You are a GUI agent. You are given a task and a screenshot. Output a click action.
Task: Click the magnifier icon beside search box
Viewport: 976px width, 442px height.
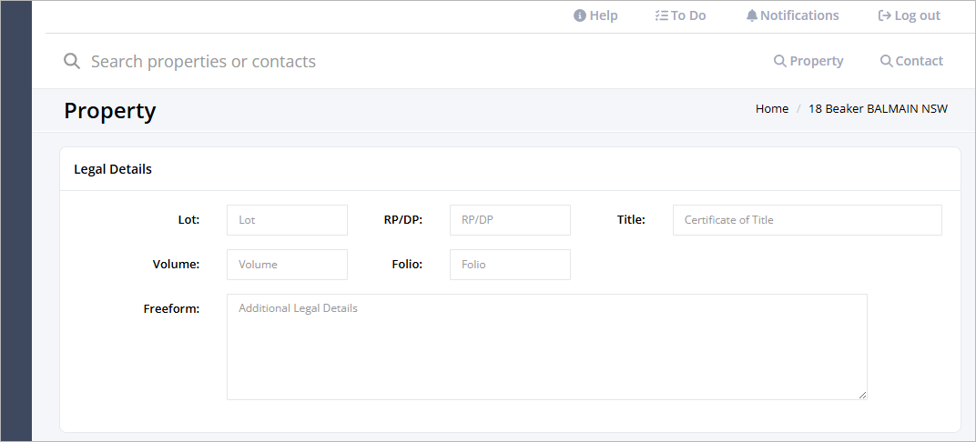[72, 61]
